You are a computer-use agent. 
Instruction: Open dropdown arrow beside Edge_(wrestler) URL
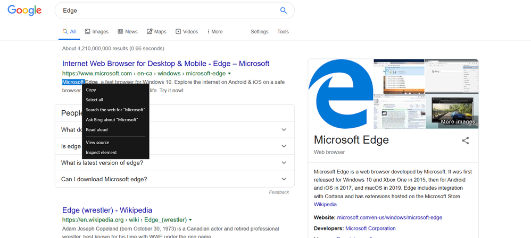click(x=190, y=220)
